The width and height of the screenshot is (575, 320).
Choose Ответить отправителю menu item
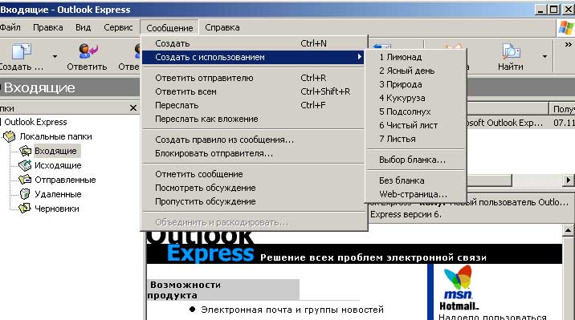coord(253,78)
